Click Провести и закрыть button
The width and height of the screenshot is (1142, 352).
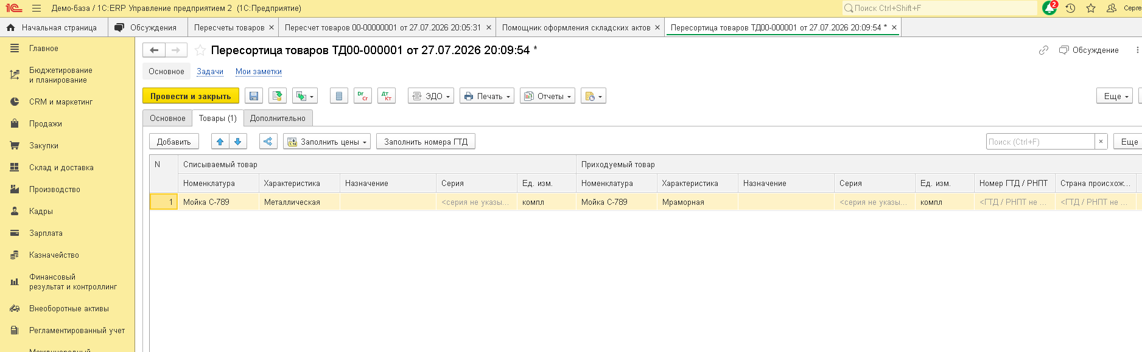(x=191, y=96)
